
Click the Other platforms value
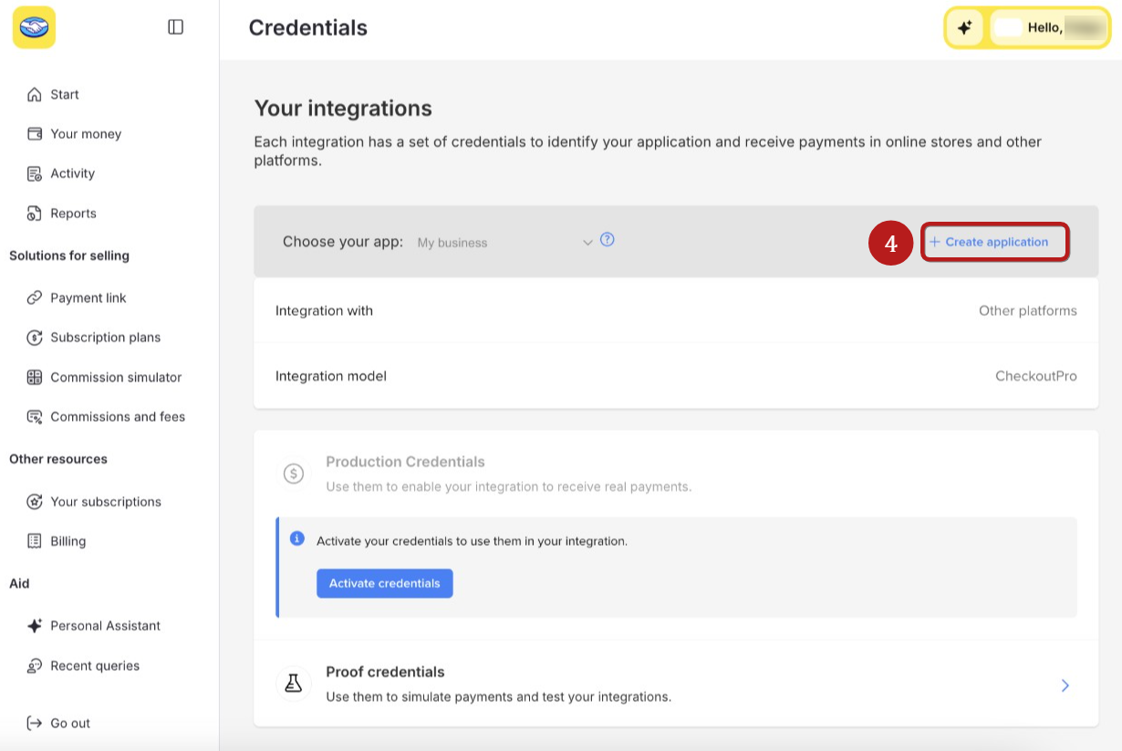coord(1028,310)
